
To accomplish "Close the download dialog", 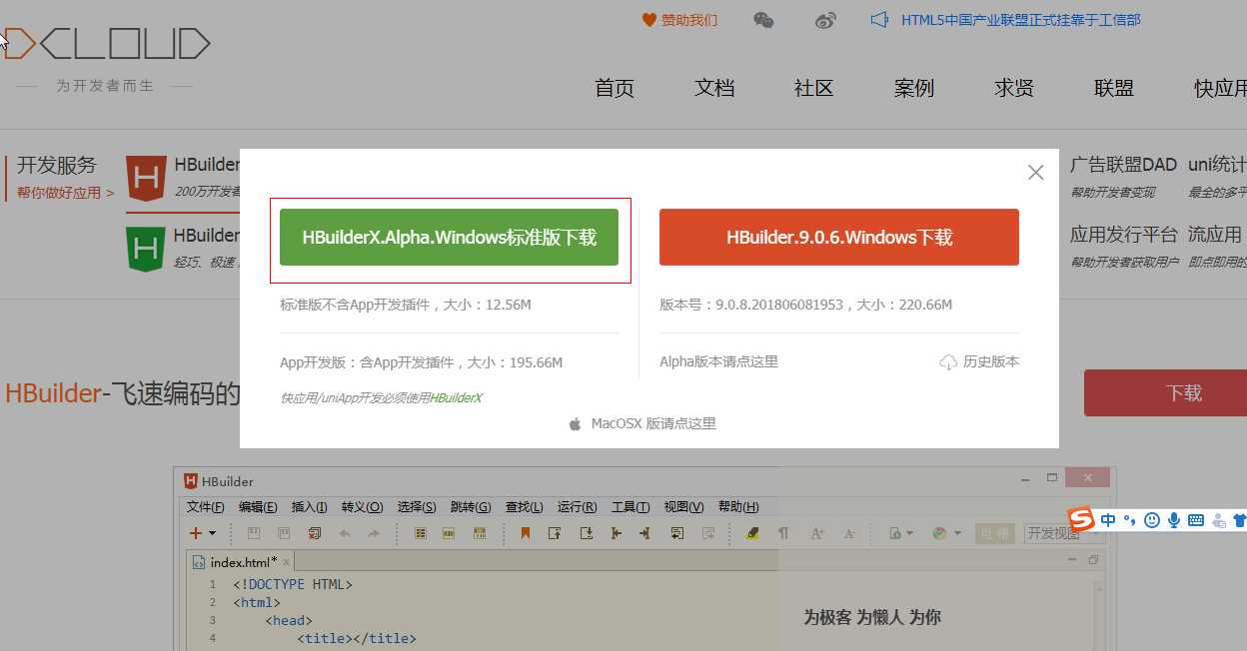I will tap(1035, 173).
